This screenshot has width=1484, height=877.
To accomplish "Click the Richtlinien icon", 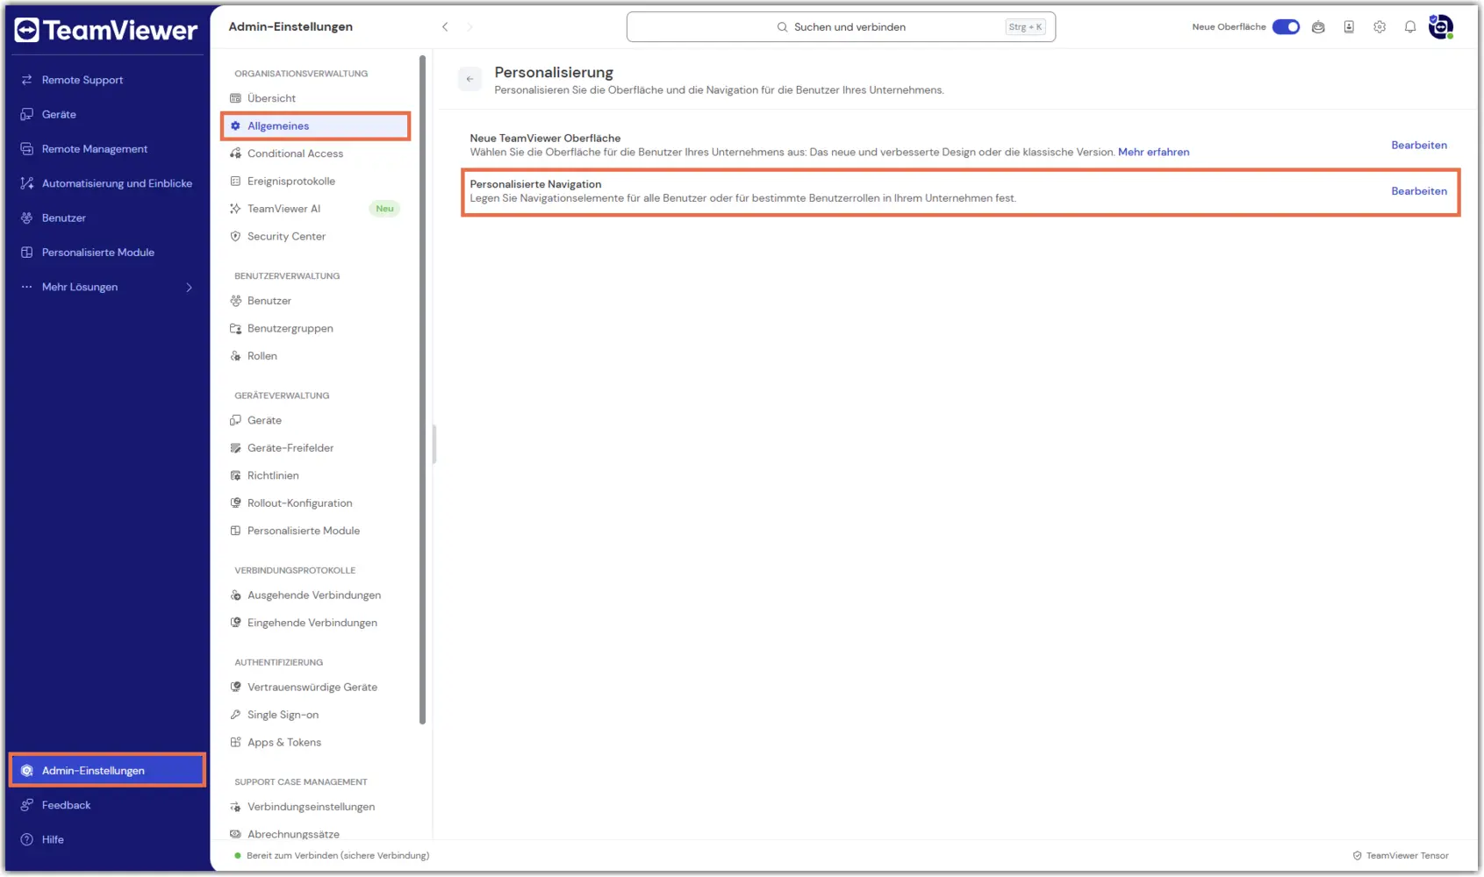I will [235, 475].
